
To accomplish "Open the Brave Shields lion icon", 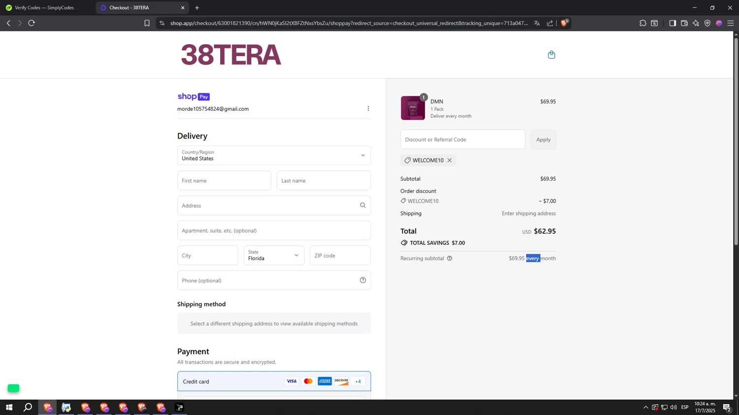I will point(565,23).
